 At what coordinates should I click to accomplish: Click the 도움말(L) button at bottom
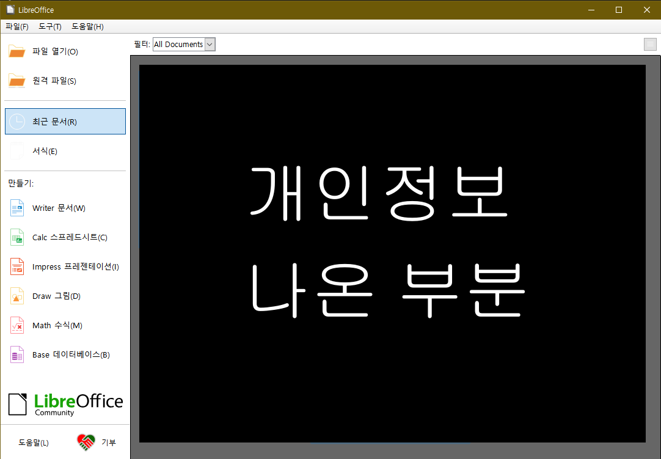[34, 442]
